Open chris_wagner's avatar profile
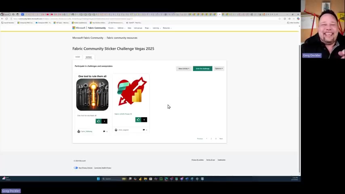Viewport: 345px width, 194px height. click(x=116, y=130)
